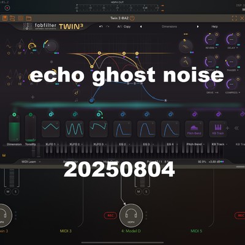The width and height of the screenshot is (245, 245).
Task: Open the DELAY dropdown menu
Action: click(x=233, y=48)
